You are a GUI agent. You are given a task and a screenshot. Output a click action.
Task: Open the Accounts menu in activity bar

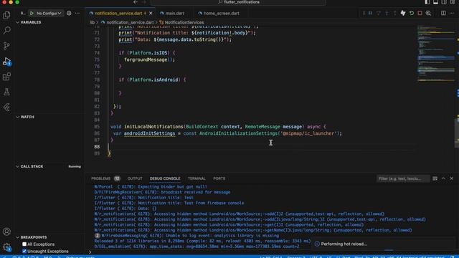[x=6, y=231]
